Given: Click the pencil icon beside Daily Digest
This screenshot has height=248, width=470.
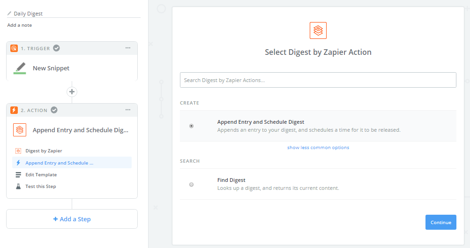Looking at the screenshot, I should point(9,14).
